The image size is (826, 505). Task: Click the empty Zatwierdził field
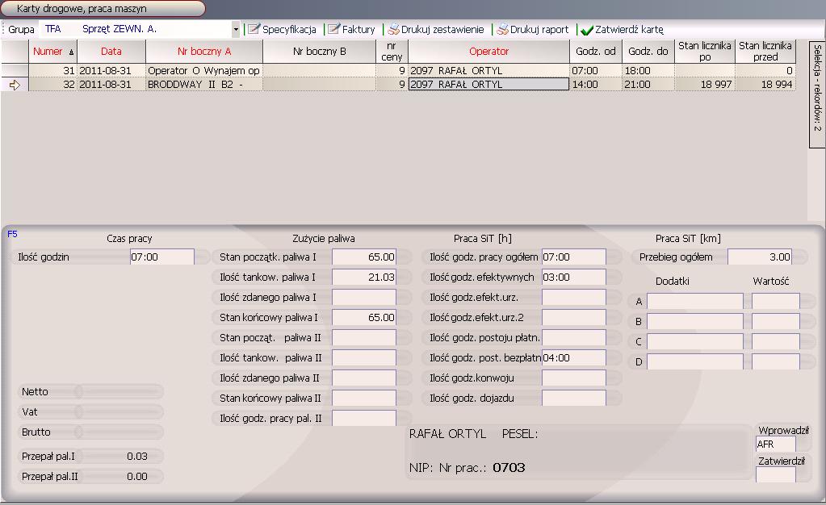(x=775, y=474)
